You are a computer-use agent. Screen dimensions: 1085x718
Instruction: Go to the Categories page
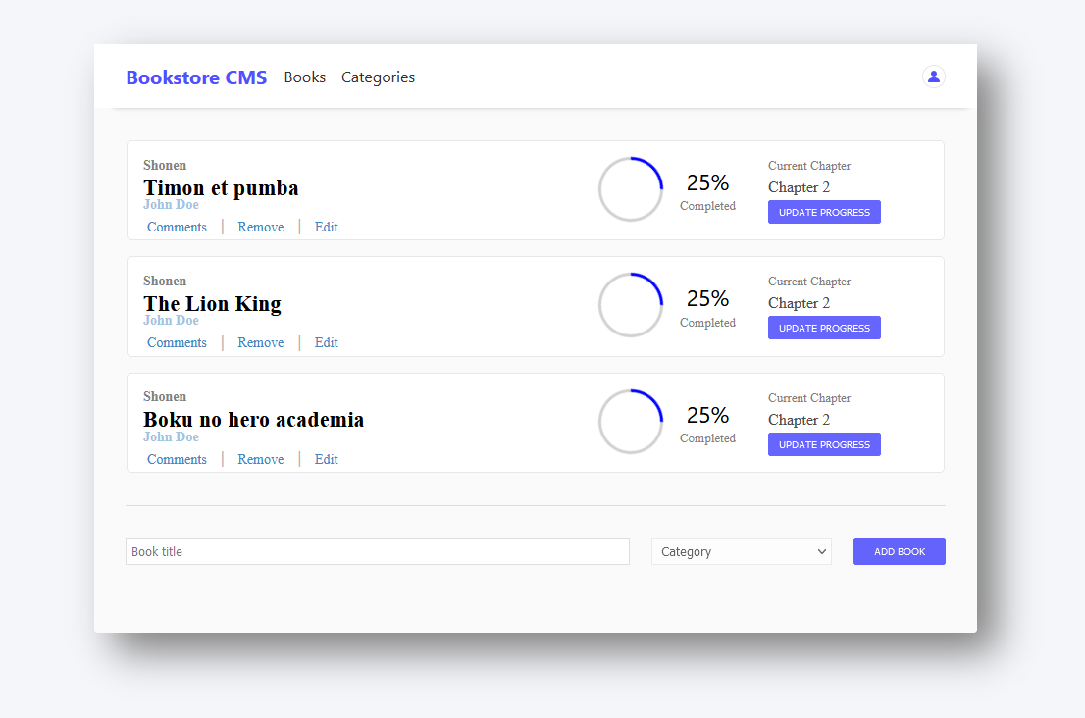click(x=378, y=77)
